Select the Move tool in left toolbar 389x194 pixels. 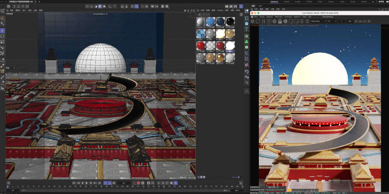coord(3,31)
